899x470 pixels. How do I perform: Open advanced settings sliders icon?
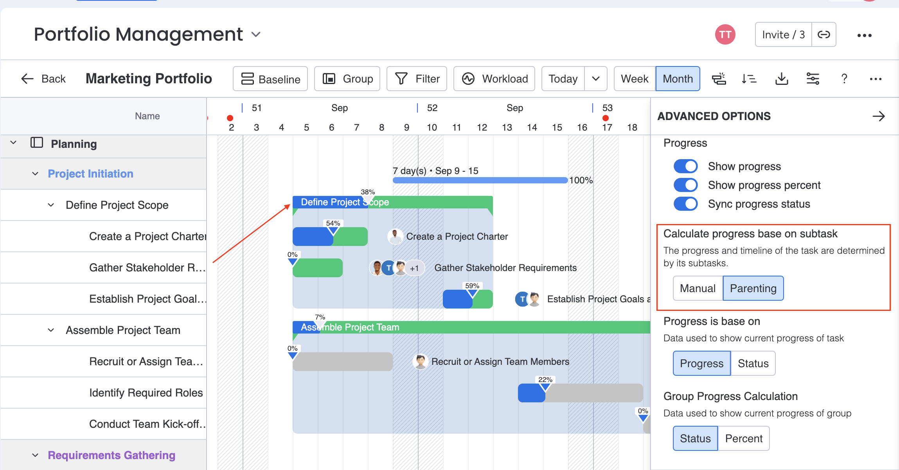point(813,79)
